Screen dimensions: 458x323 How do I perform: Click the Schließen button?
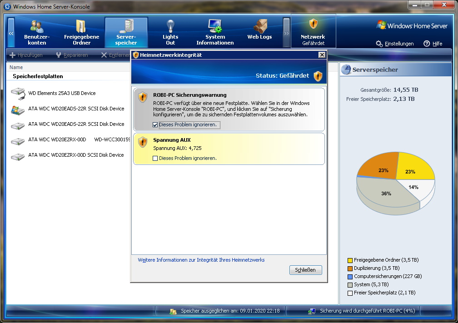305,270
